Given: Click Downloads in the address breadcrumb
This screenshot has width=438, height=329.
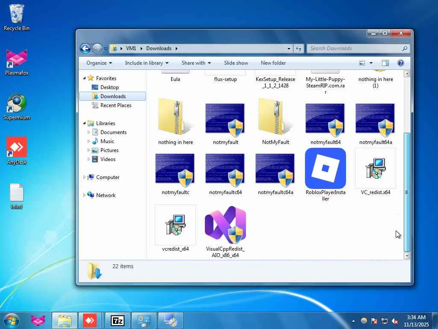Looking at the screenshot, I should pyautogui.click(x=159, y=48).
